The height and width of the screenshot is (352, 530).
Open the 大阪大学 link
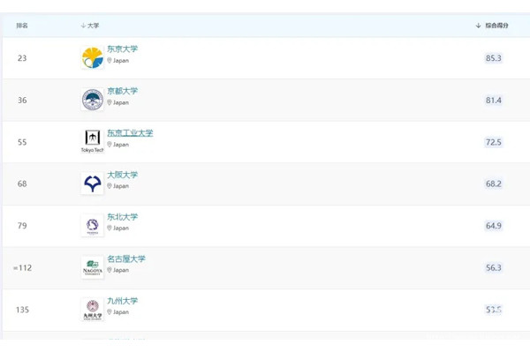click(123, 175)
